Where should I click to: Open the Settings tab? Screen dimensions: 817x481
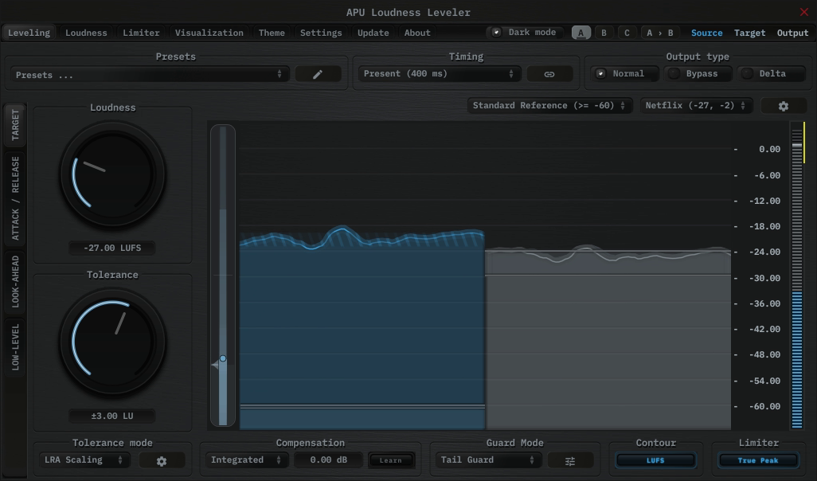click(x=321, y=33)
